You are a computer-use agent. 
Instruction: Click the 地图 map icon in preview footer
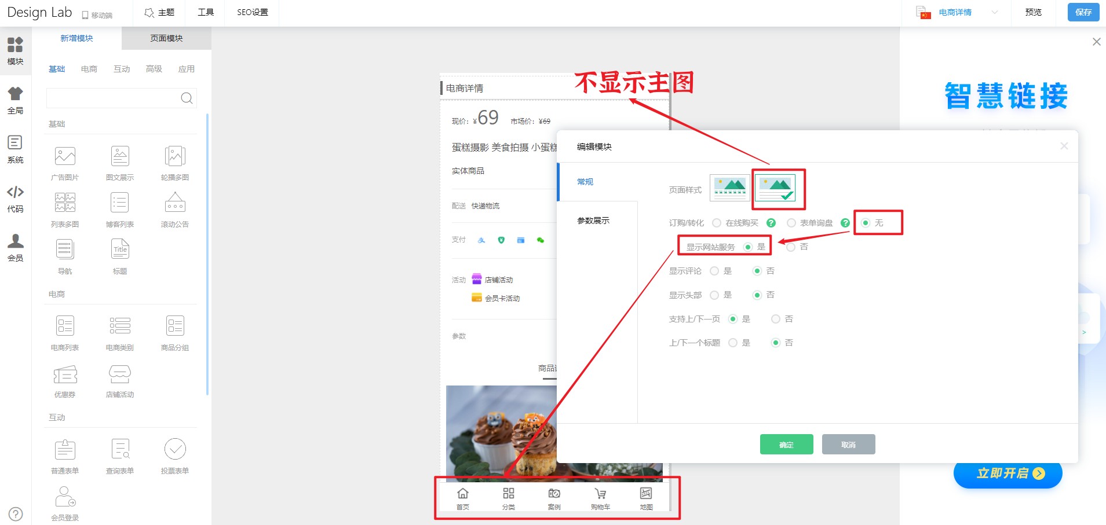point(646,493)
